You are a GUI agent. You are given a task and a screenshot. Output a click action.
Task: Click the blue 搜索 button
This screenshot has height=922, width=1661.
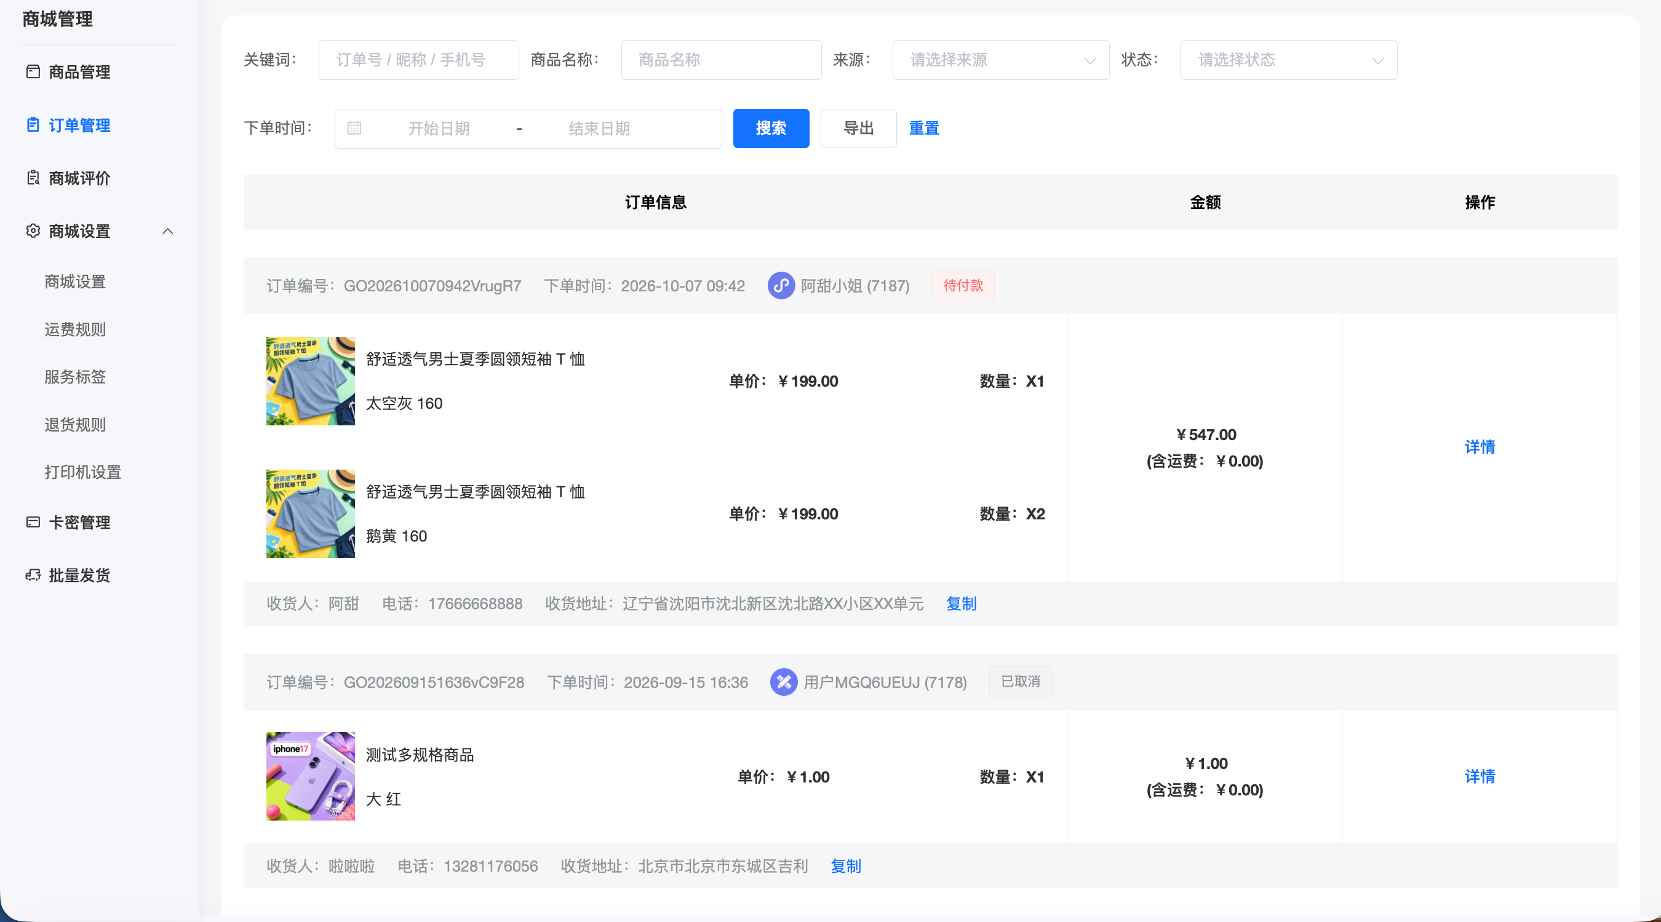pos(771,128)
